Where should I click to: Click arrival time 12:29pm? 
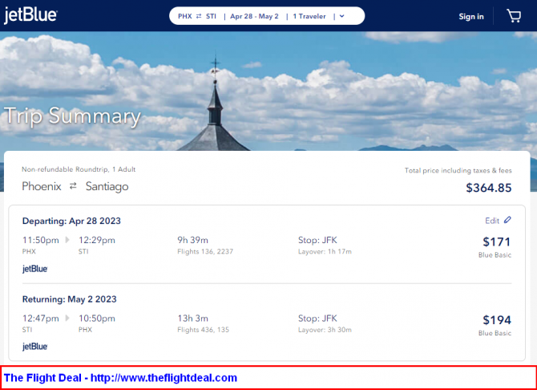[x=97, y=240]
